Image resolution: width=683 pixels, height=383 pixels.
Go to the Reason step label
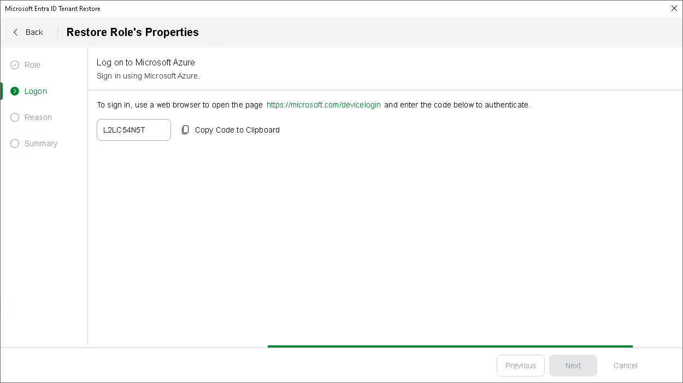point(38,117)
